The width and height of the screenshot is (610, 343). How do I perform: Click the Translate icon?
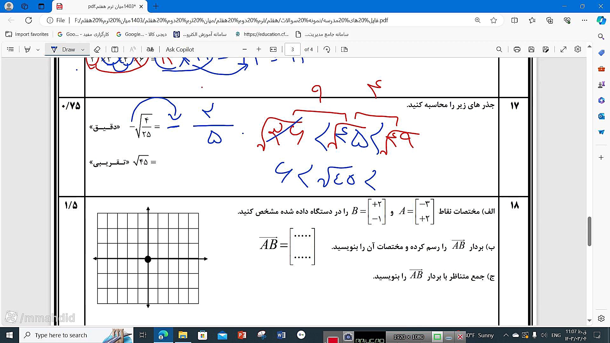point(150,49)
